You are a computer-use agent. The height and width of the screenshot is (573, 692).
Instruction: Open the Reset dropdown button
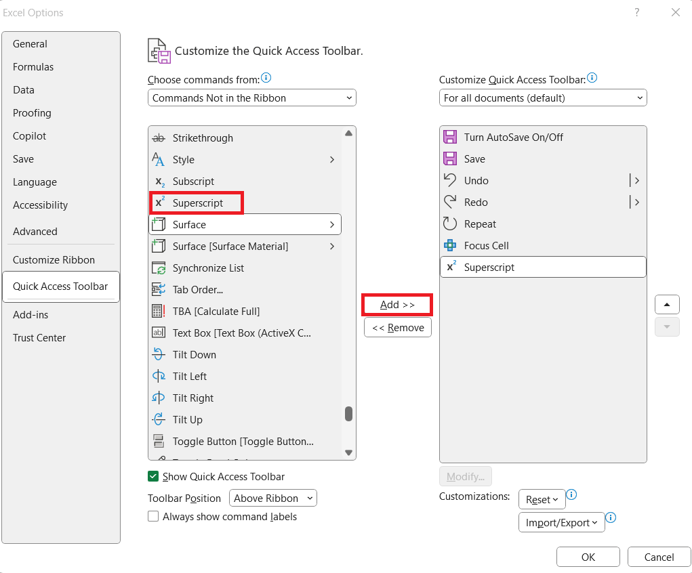[542, 499]
